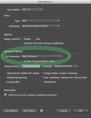Screen dimensions: 91x118
Task: Click the Less Options button
Action: pos(11,111)
